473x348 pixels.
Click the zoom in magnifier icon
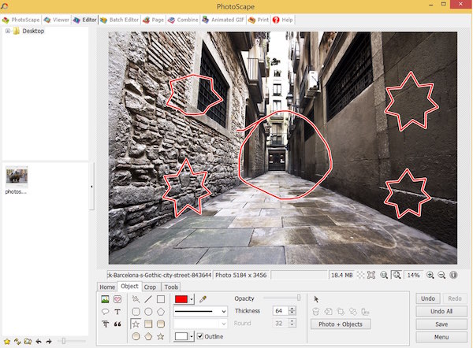click(430, 275)
